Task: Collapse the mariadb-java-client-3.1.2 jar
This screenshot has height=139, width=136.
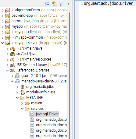Action: click(12, 81)
